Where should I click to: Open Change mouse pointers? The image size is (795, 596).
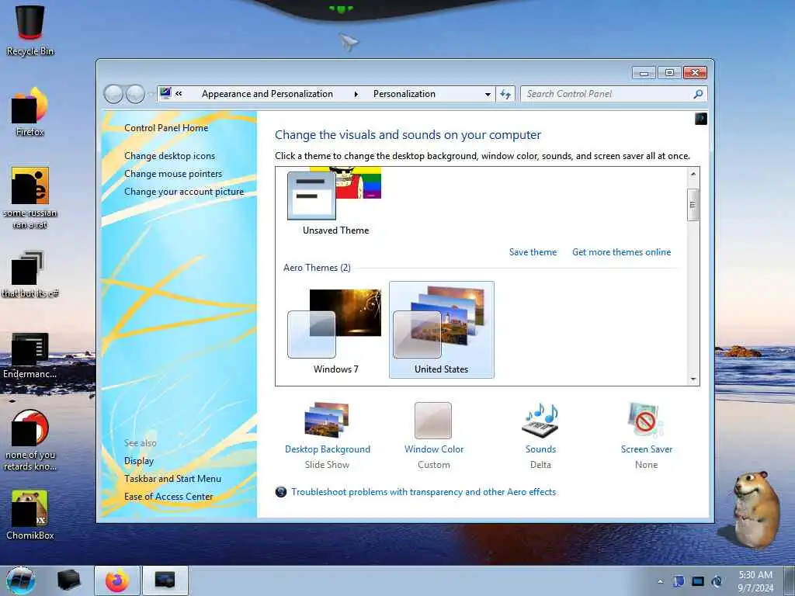pyautogui.click(x=173, y=173)
